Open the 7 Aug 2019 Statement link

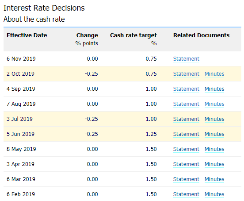pos(186,104)
